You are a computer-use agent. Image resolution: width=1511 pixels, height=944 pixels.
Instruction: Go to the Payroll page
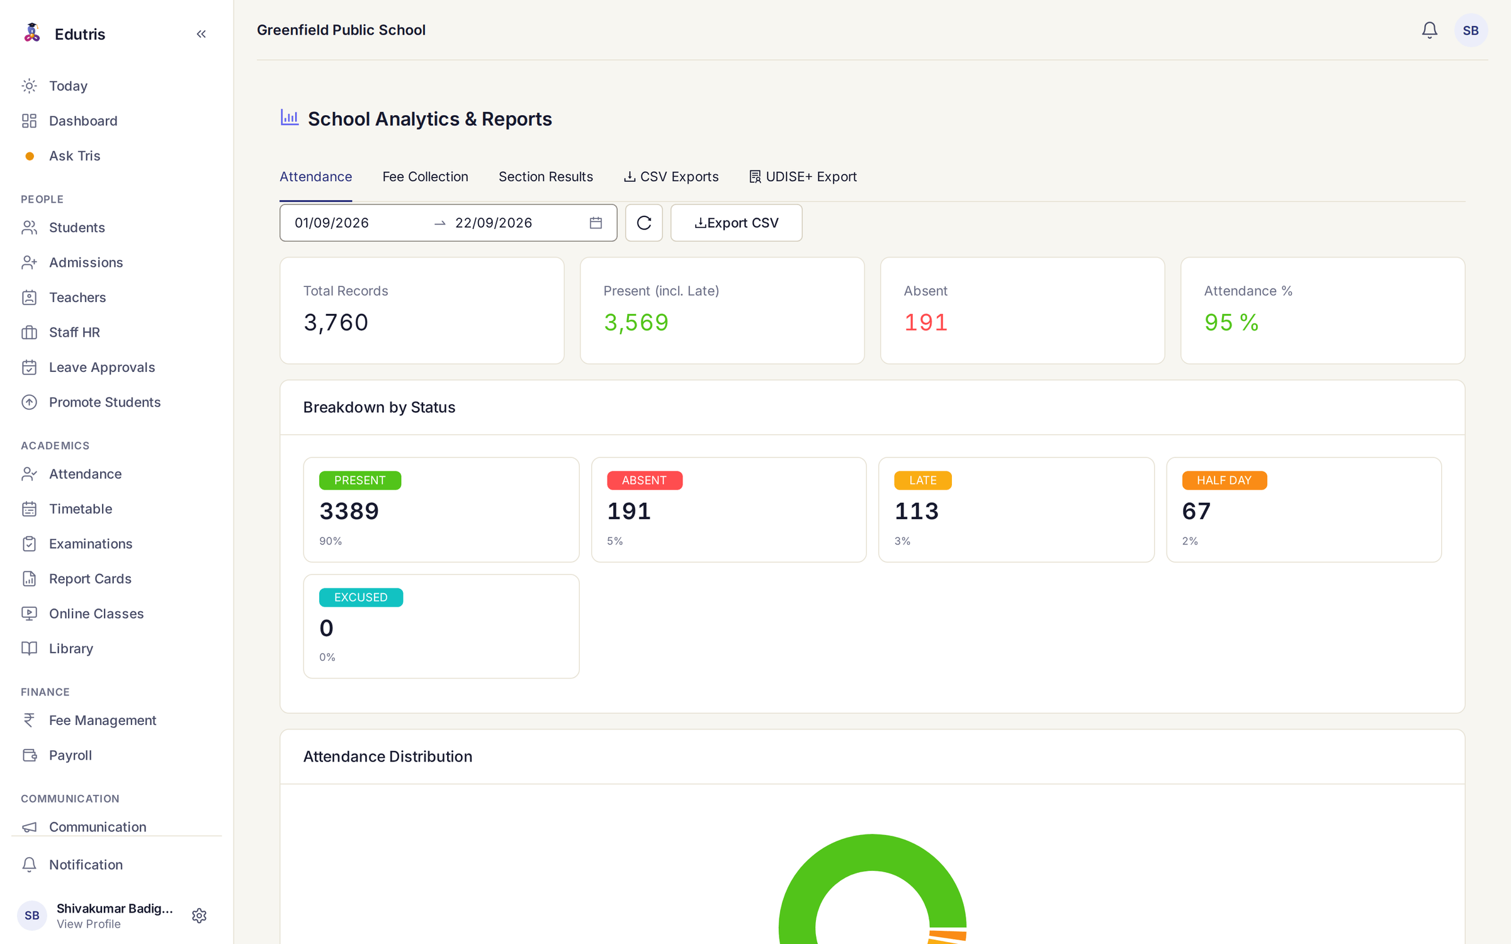tap(116, 755)
